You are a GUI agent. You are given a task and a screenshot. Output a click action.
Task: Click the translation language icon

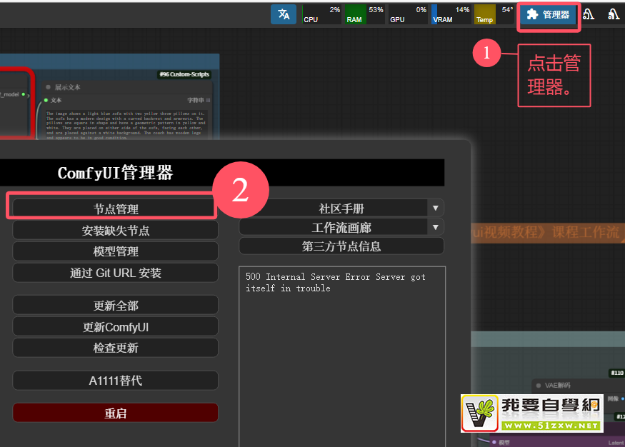click(x=284, y=14)
